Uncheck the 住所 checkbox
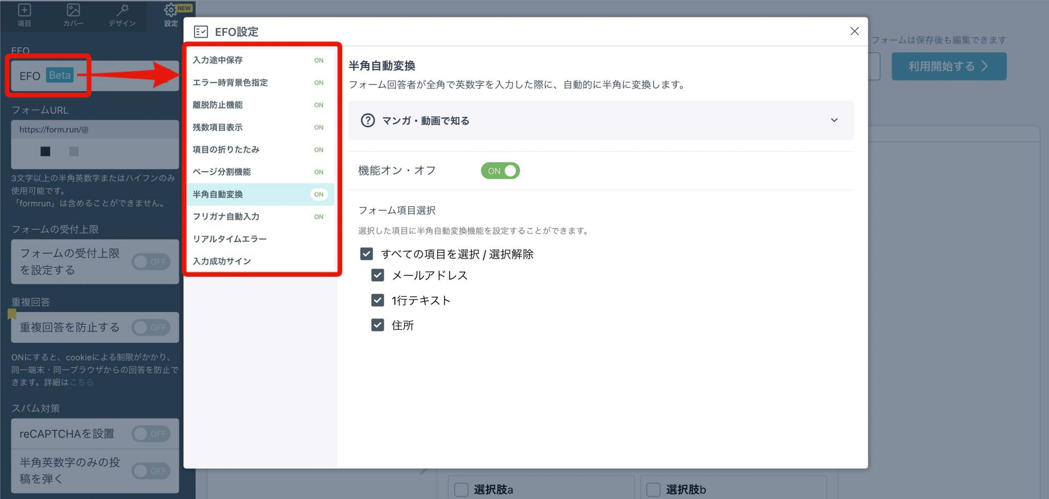This screenshot has width=1049, height=499. tap(377, 325)
